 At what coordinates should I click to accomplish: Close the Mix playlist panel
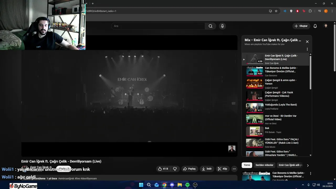[x=307, y=42]
